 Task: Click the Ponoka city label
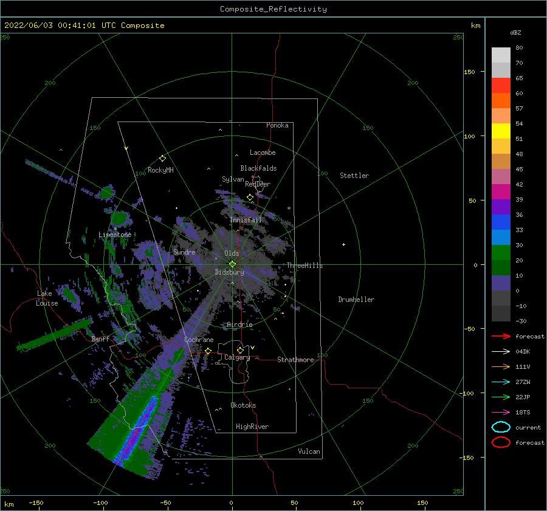[277, 125]
